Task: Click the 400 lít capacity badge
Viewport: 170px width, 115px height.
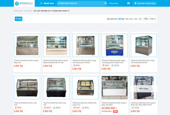Action: pos(77,65)
